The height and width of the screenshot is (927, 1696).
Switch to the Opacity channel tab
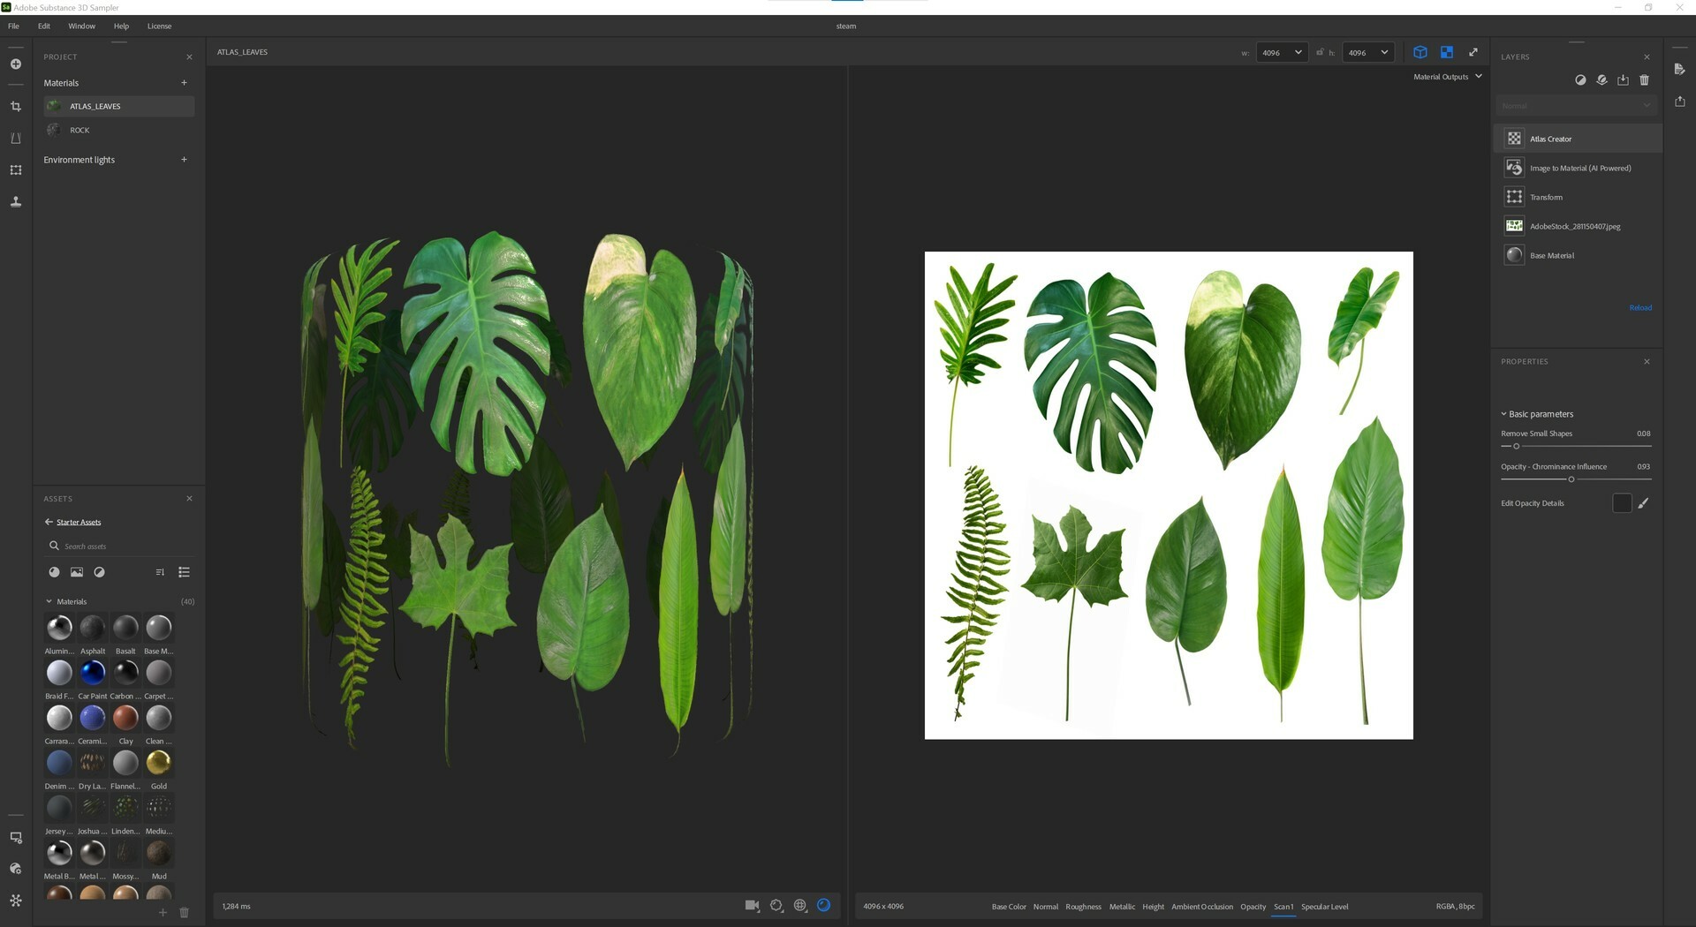pyautogui.click(x=1253, y=906)
